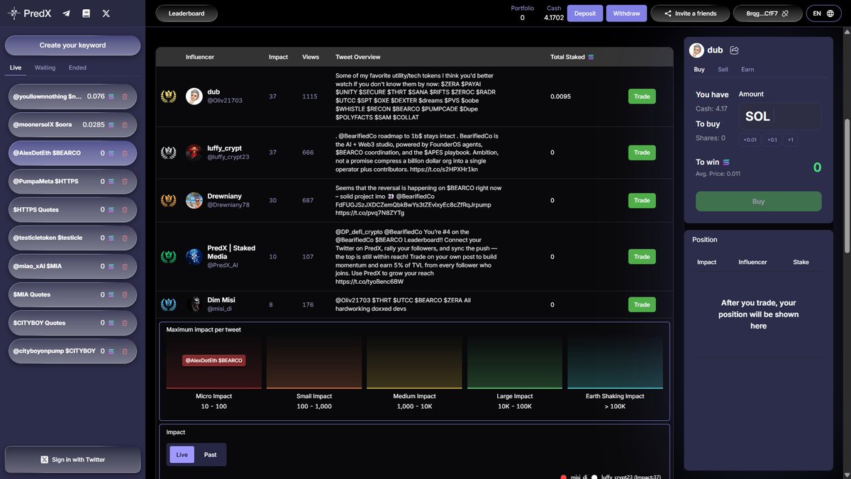The width and height of the screenshot is (851, 479).
Task: Click the gold laurel badge beside dub
Action: pos(169,97)
